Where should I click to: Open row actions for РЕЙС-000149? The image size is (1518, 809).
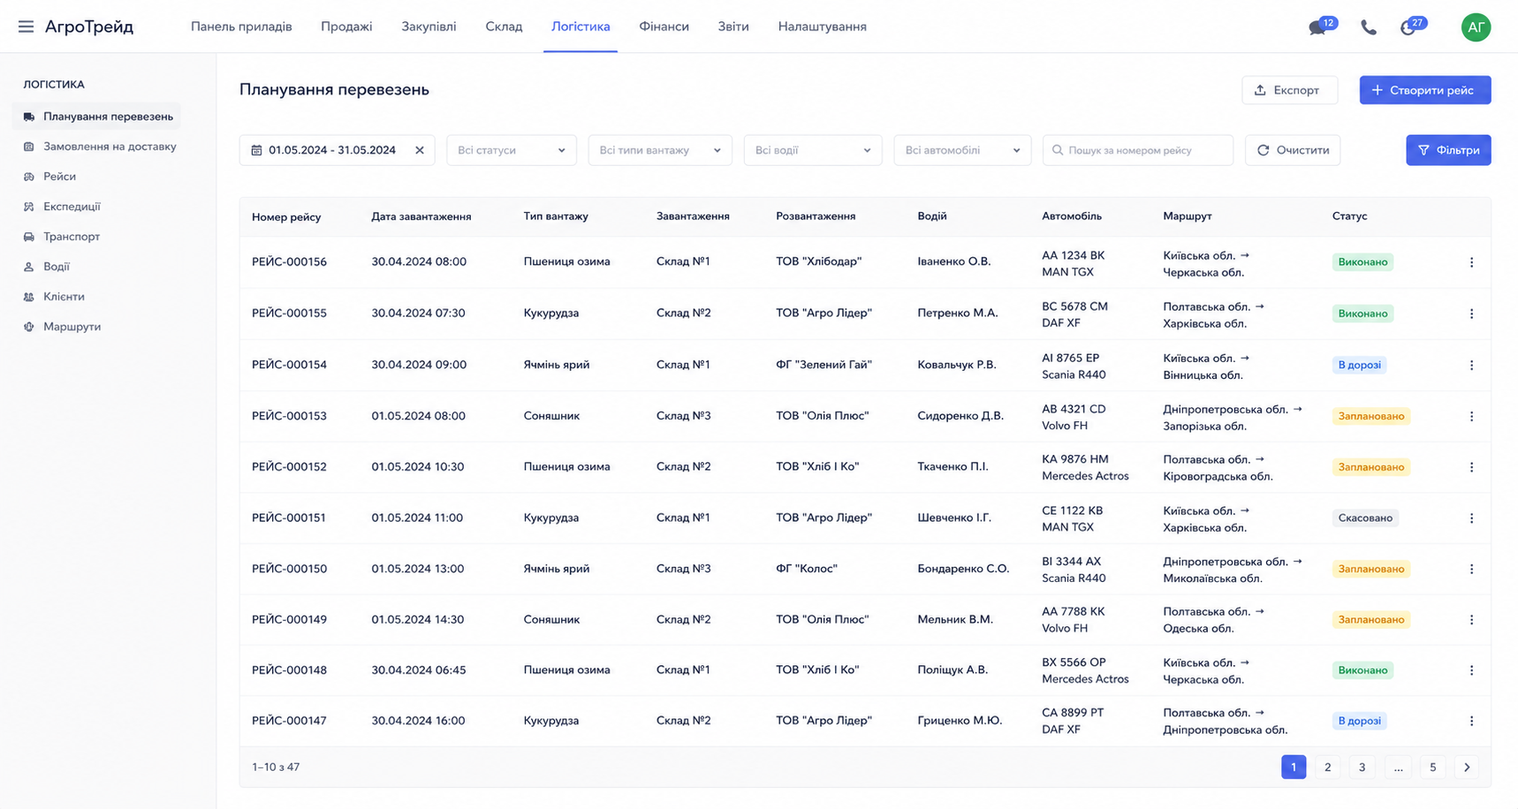pyautogui.click(x=1471, y=620)
